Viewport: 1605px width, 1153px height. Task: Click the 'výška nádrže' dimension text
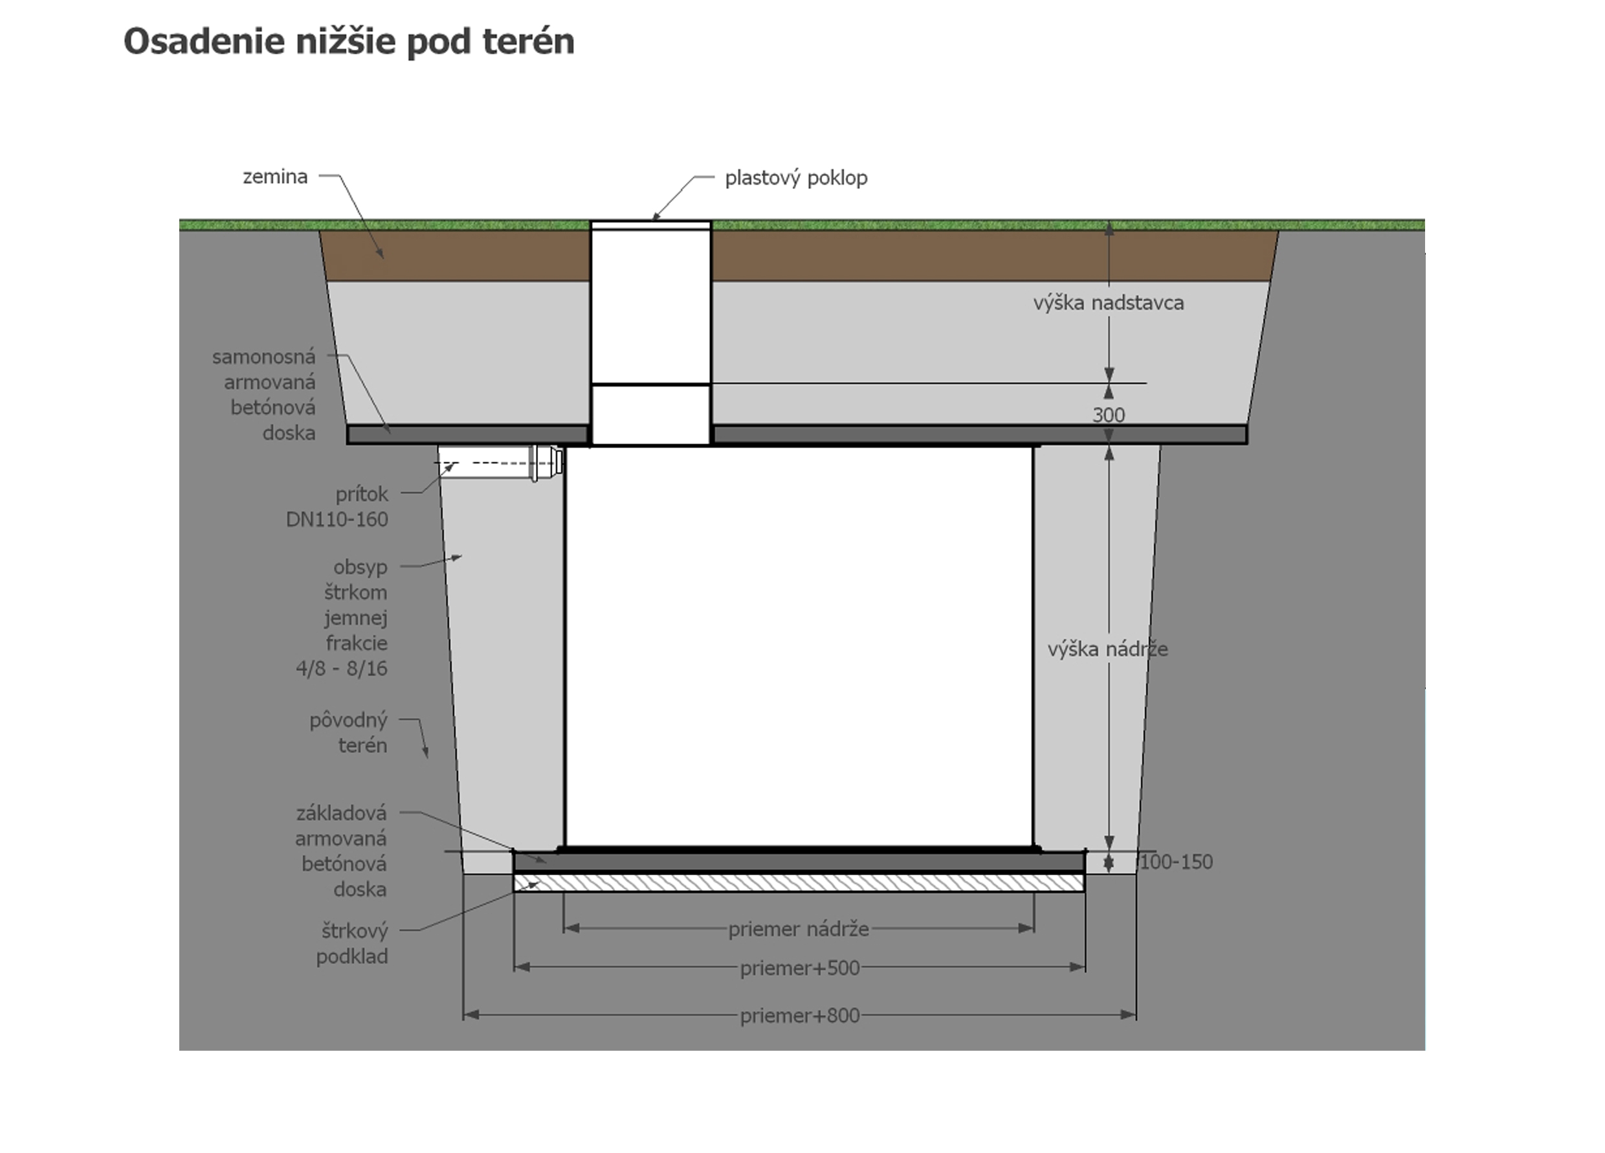[1107, 649]
